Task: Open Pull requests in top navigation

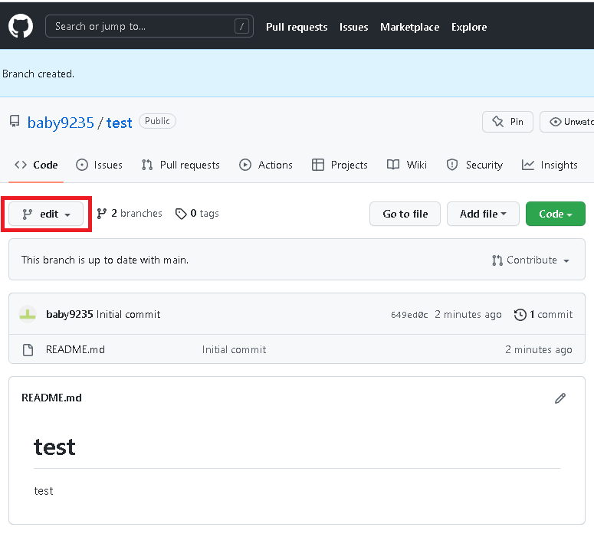Action: click(297, 27)
